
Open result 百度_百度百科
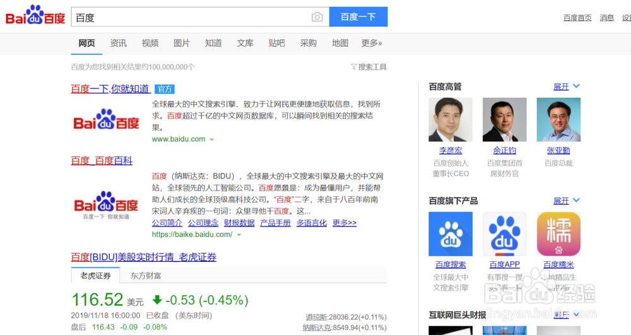[x=102, y=161]
